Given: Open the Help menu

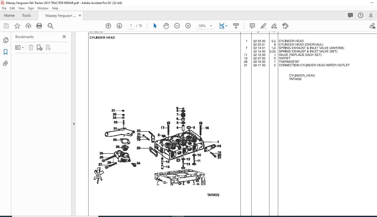Looking at the screenshot, I should pyautogui.click(x=55, y=8).
